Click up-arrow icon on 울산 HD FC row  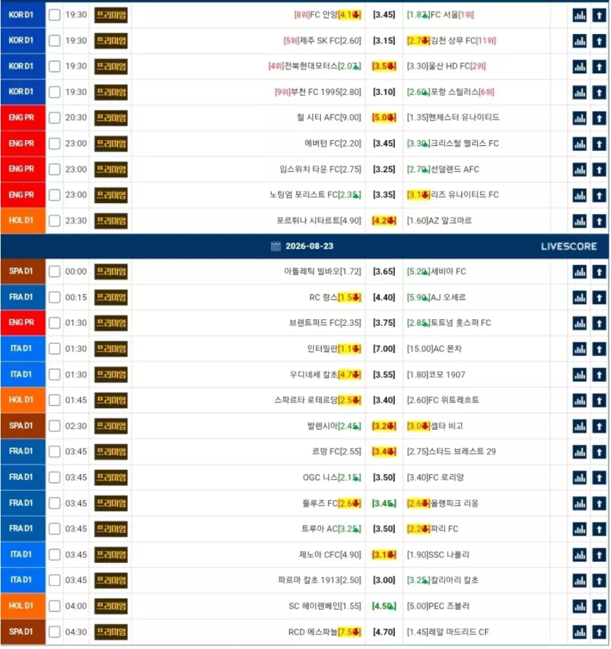coord(599,67)
